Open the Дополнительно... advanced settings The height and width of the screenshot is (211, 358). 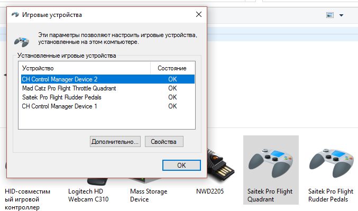click(x=115, y=142)
